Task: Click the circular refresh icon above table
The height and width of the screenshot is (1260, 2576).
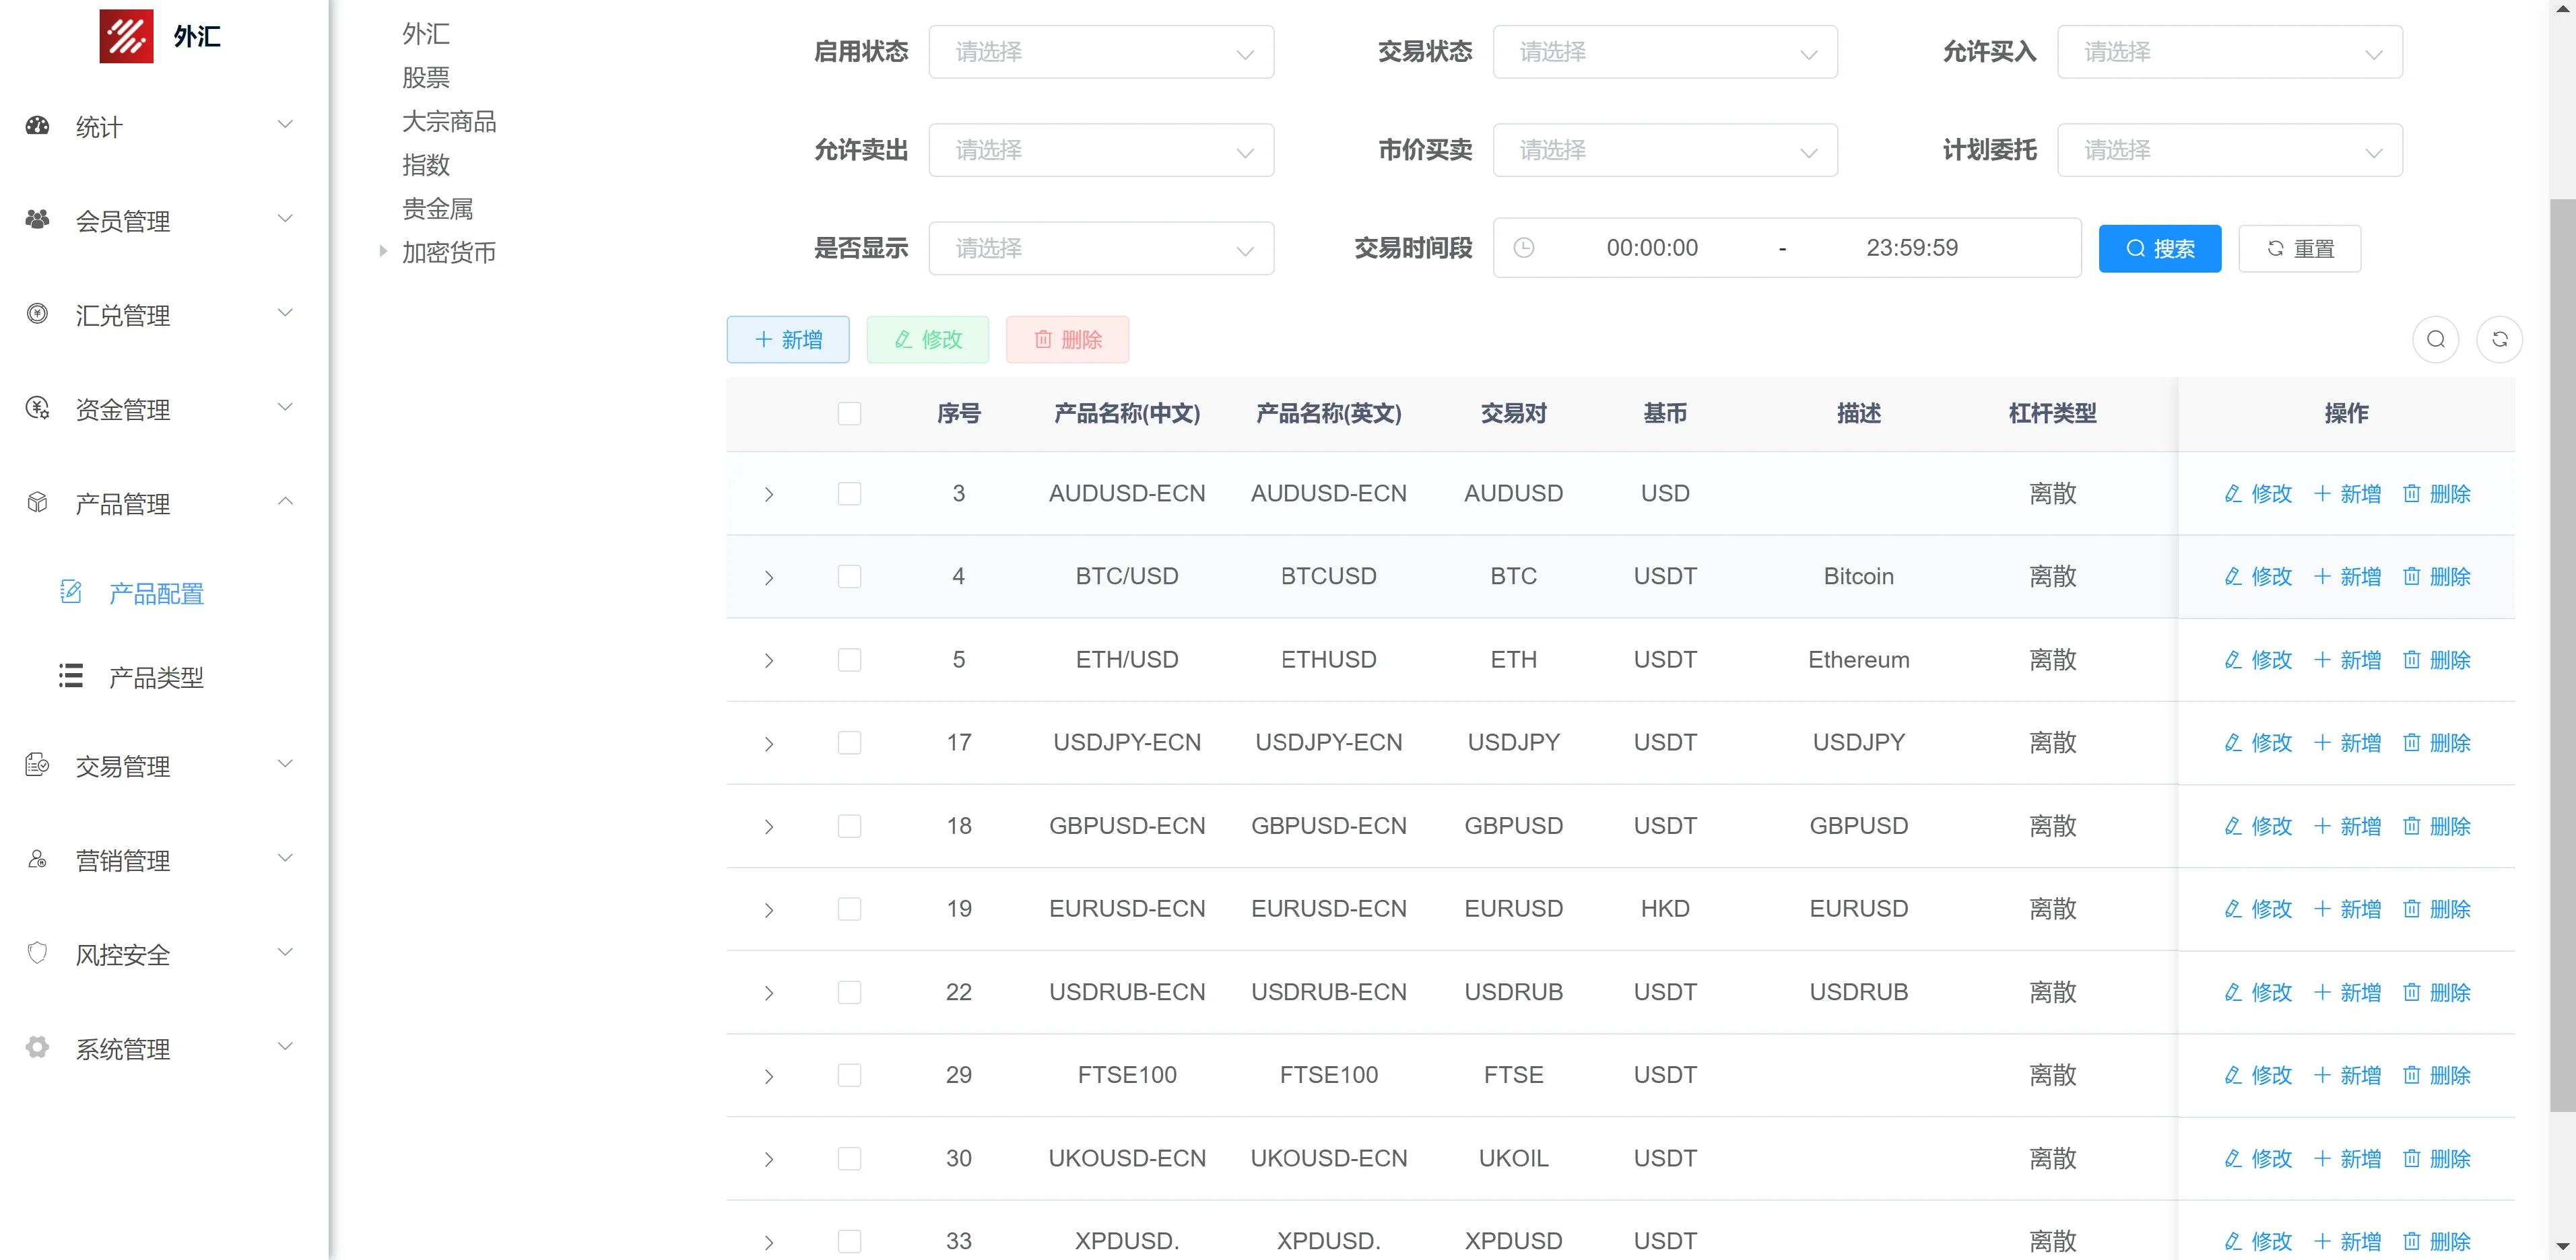Action: pos(2499,340)
